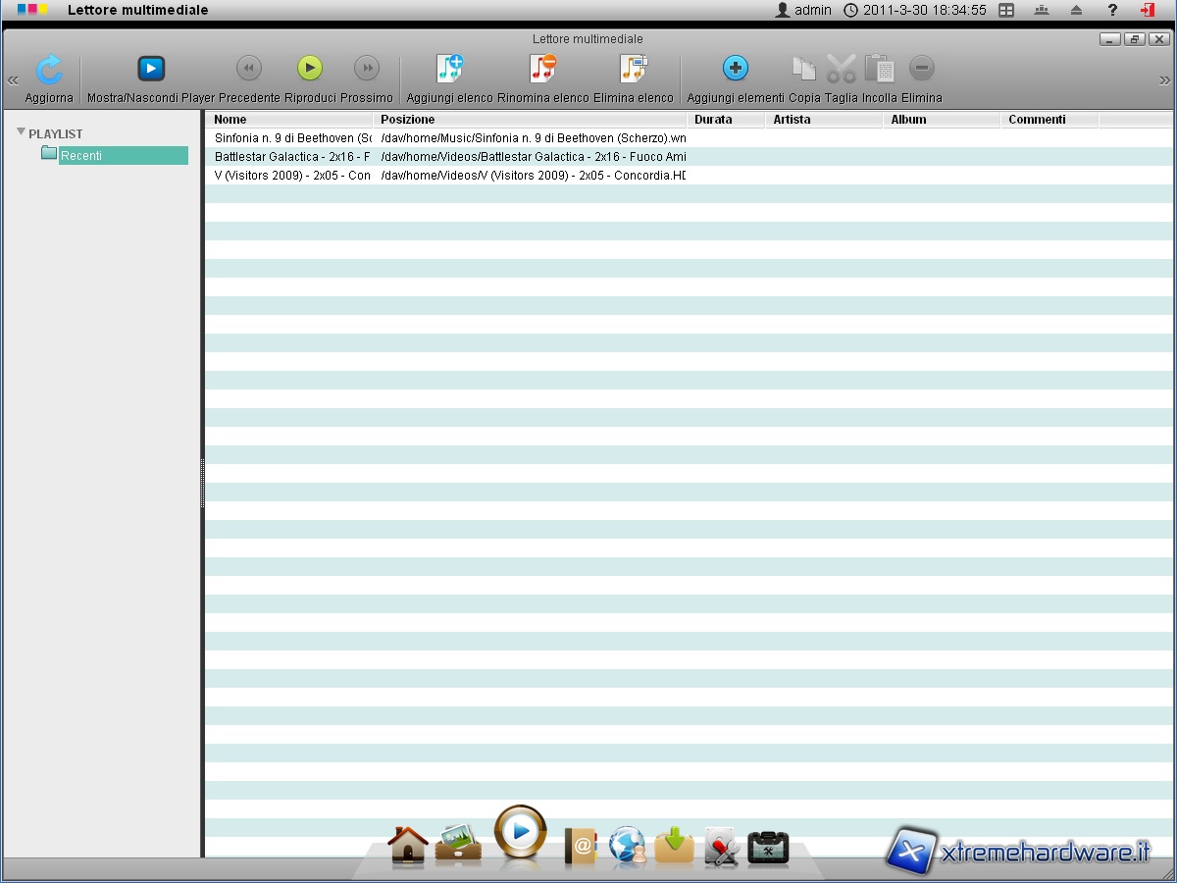Select the Battlestar Galactica 2x16 row
Screen dimensions: 1177x883
(292, 157)
